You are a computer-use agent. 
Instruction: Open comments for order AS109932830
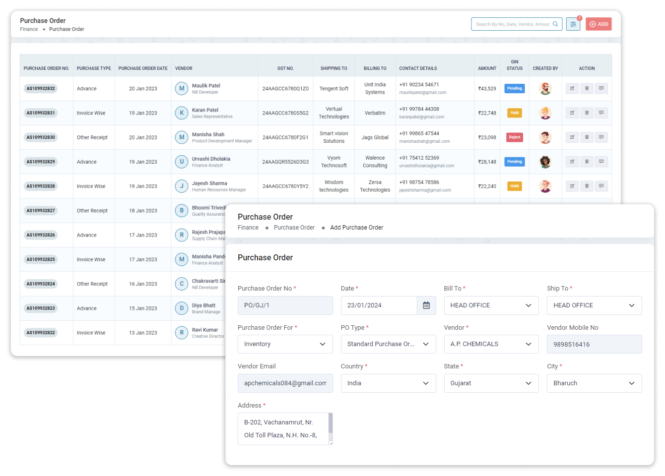pyautogui.click(x=601, y=137)
